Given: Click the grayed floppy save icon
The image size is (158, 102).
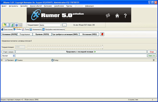Looking at the screenshot, I should pos(21,25).
